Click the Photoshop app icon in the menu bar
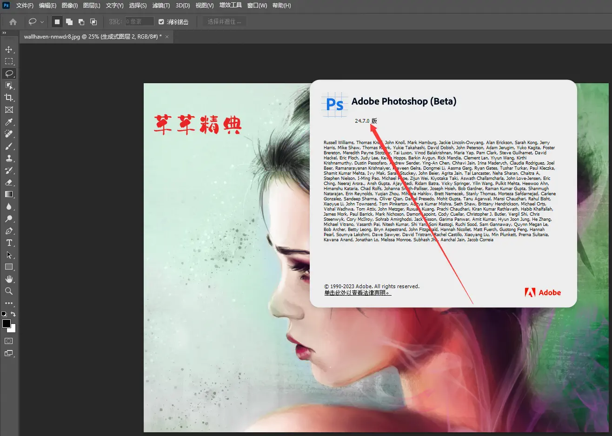Screen dimensions: 612x436 coord(6,6)
